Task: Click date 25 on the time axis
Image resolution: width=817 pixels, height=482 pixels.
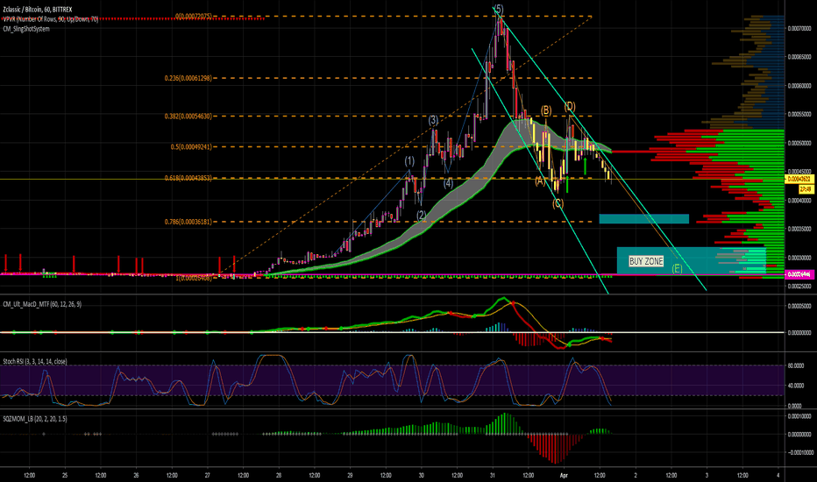Action: point(65,475)
